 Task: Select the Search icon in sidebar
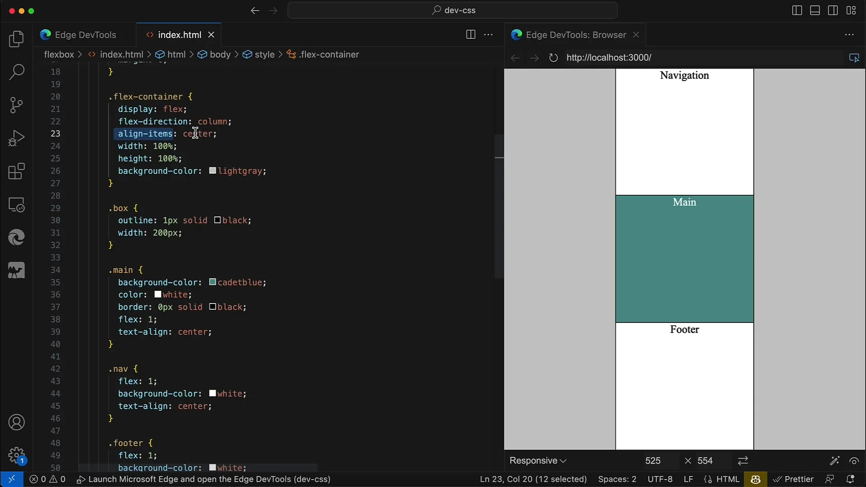click(16, 72)
